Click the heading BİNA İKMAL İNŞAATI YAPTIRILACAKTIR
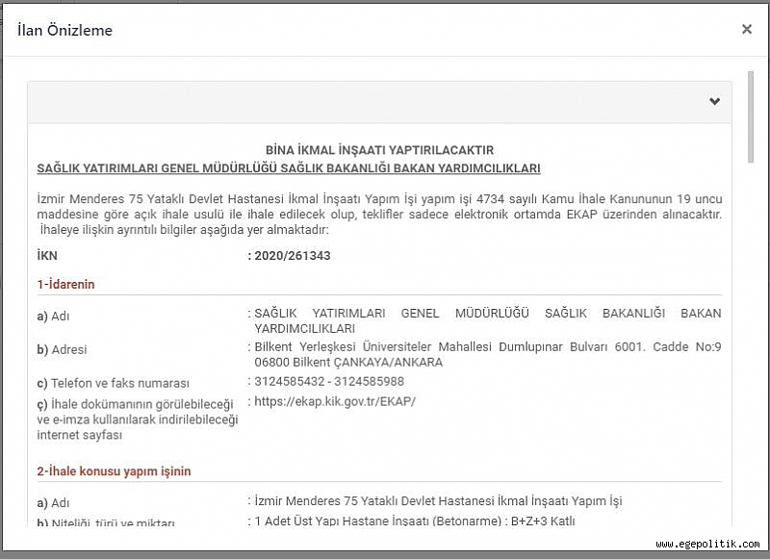This screenshot has height=559, width=770. click(379, 150)
